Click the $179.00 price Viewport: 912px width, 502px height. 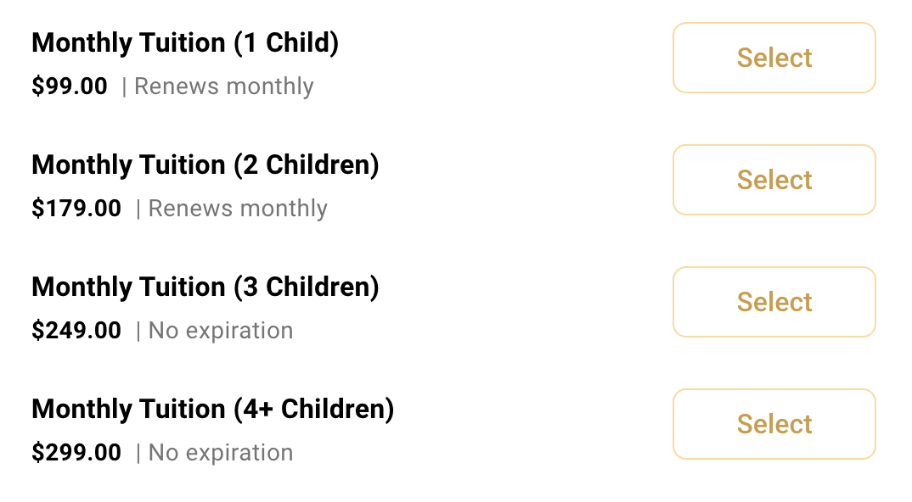76,208
